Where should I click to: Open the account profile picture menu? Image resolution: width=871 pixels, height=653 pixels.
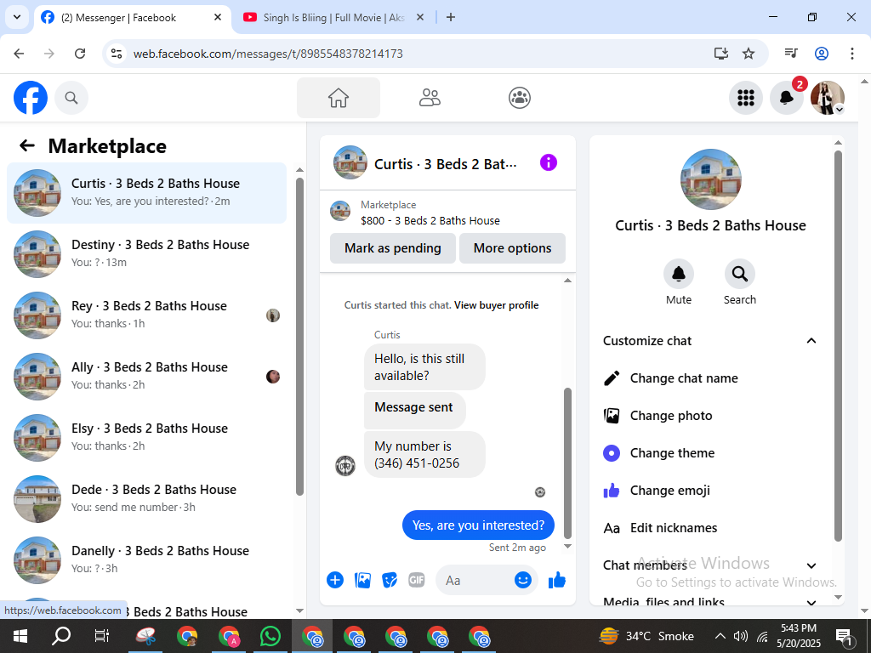(x=828, y=98)
